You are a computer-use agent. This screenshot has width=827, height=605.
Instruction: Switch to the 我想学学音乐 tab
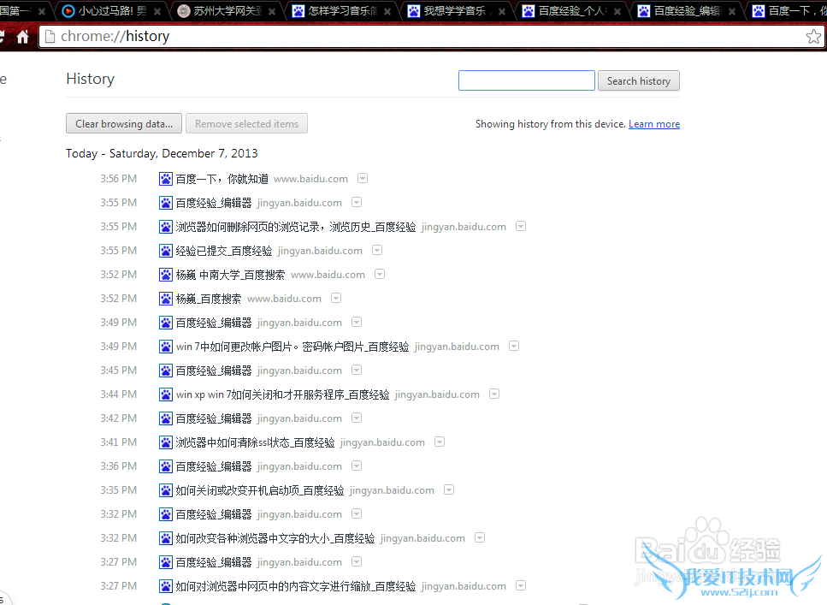457,10
